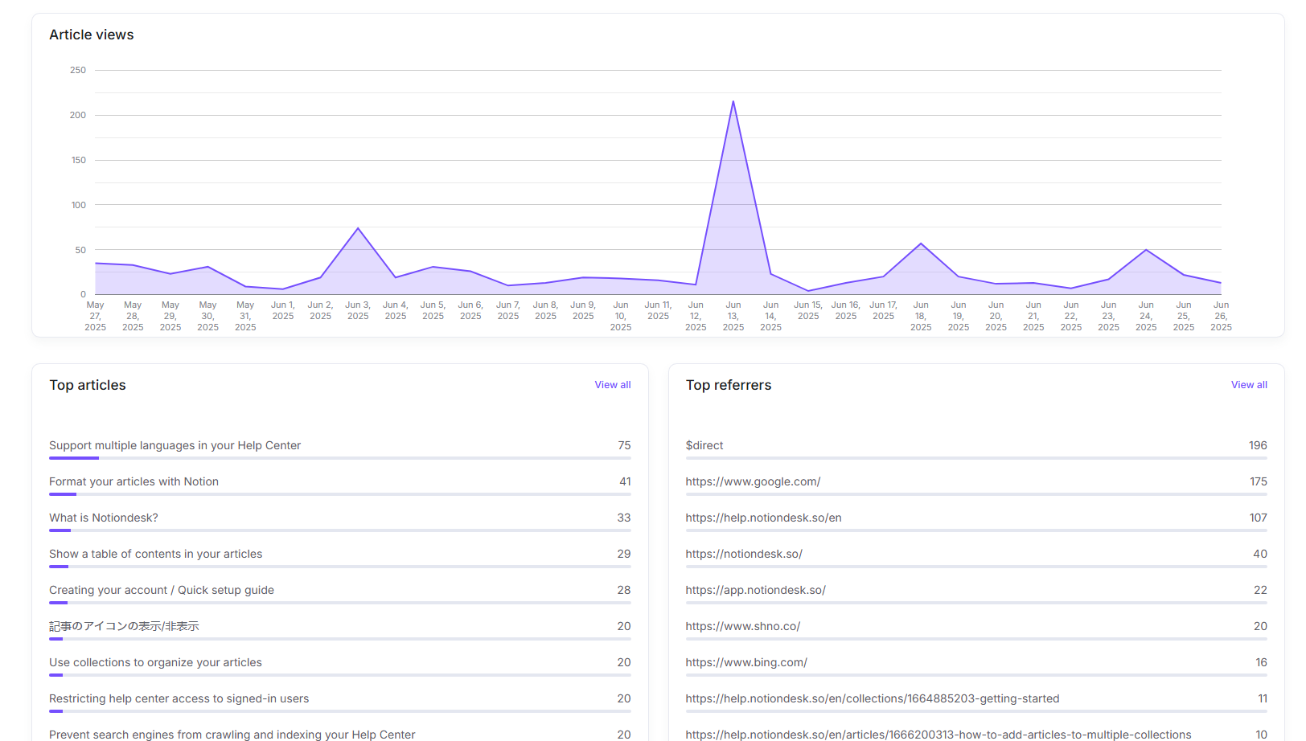Click the https://app.notiondesk.so/ referrer row
Image resolution: width=1306 pixels, height=741 pixels.
click(x=755, y=590)
